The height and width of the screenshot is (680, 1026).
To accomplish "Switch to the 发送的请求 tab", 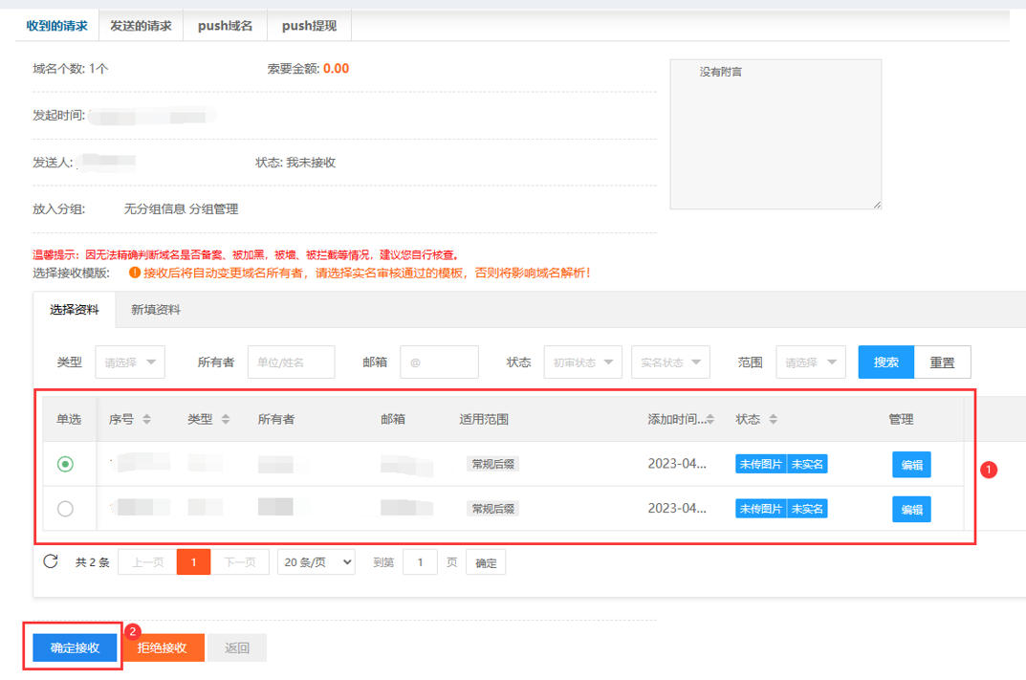I will [x=141, y=26].
